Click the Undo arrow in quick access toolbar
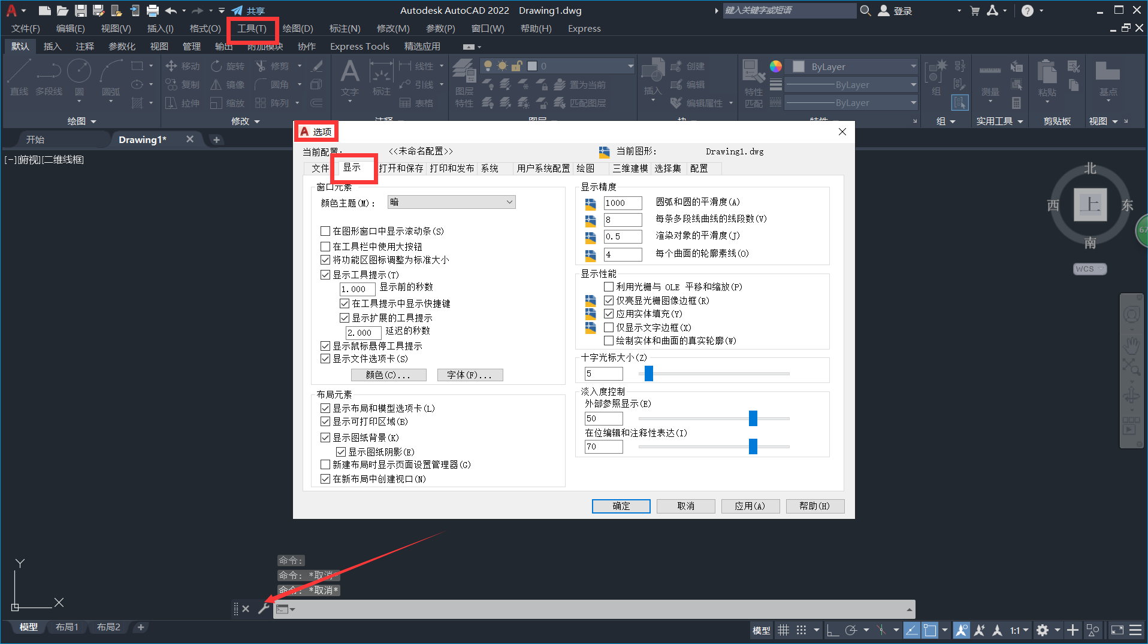 click(x=171, y=10)
